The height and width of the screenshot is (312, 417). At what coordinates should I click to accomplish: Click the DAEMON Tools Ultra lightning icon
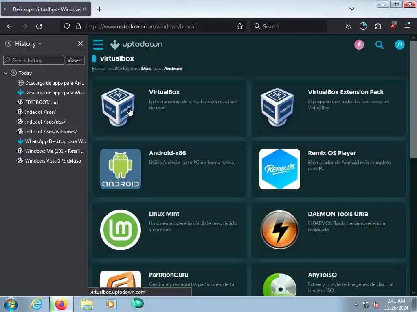pyautogui.click(x=279, y=230)
